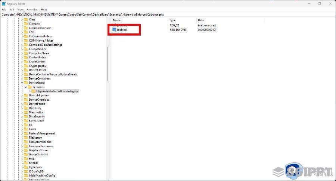Screen dimensions: 336x181
Task: Close the Registry Editor window
Action: (330, 4)
